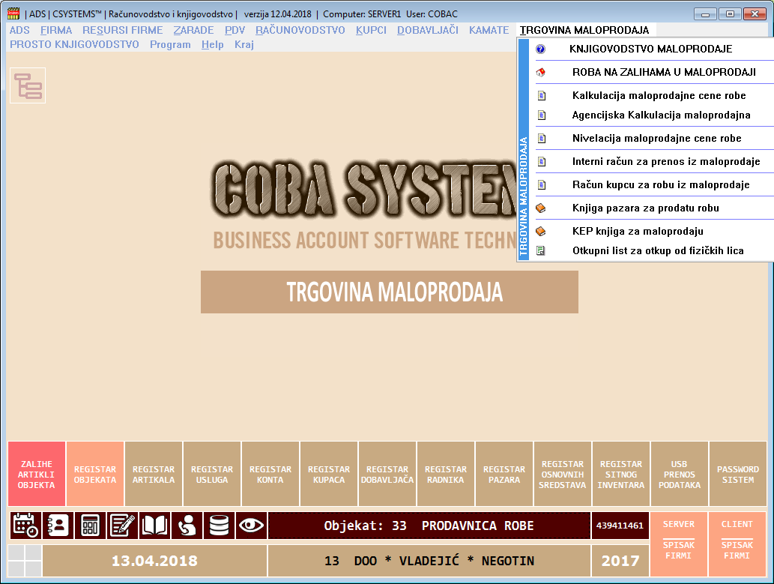Launch the calculator icon
Screen dimensions: 774x584
[90, 526]
